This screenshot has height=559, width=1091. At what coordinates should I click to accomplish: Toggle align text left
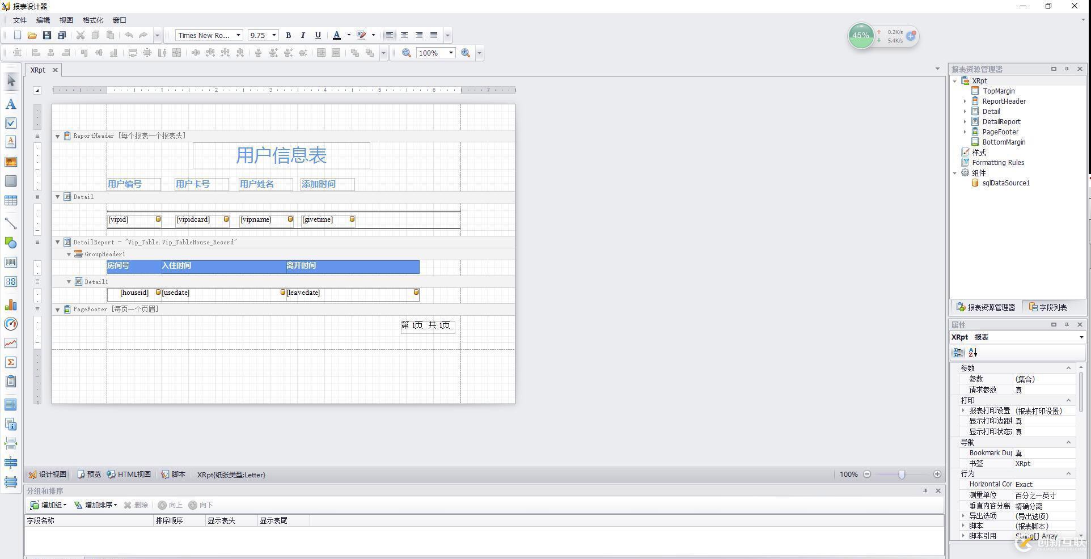pos(390,35)
